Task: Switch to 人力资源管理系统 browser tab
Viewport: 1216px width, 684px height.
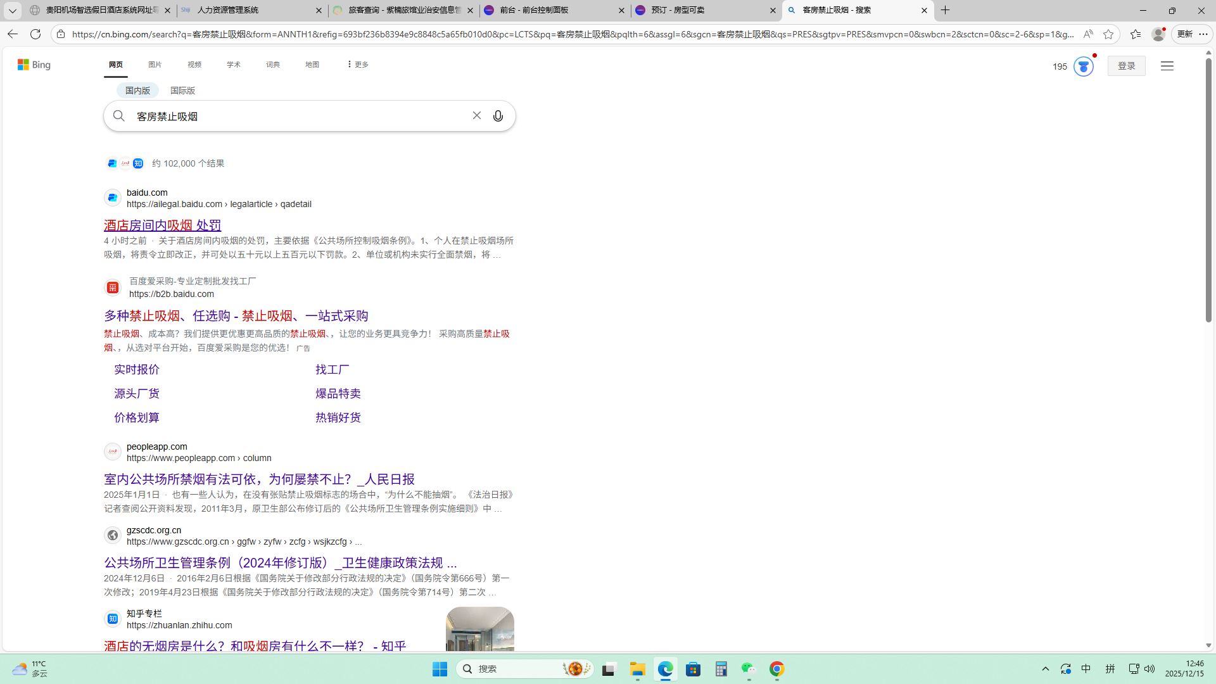Action: [228, 10]
